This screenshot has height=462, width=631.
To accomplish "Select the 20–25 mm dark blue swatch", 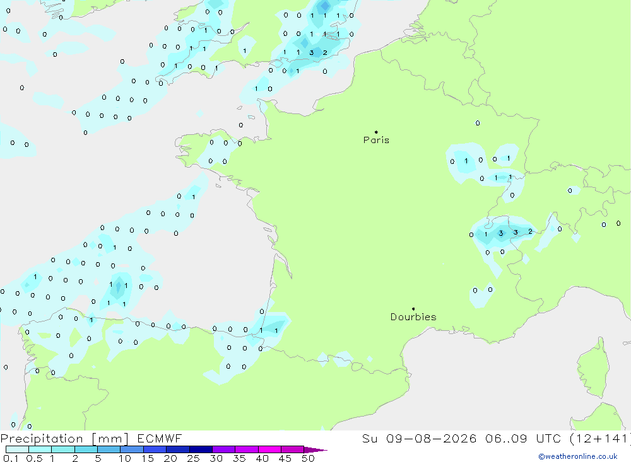I will point(177,449).
